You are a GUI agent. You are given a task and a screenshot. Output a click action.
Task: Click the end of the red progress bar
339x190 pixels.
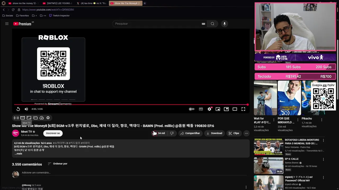point(247,105)
